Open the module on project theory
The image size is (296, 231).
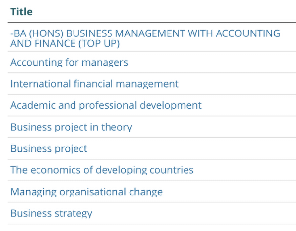[x=71, y=127]
